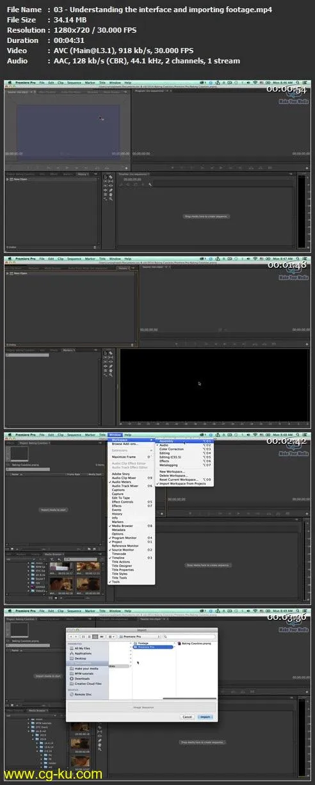The height and width of the screenshot is (785, 315).
Task: Toggle the checked Audio Meters entry
Action: click(131, 482)
